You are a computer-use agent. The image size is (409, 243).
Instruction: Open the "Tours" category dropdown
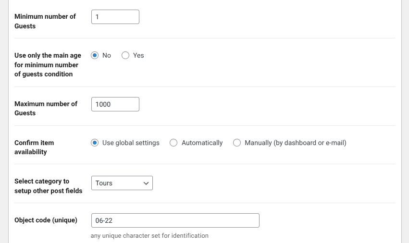[122, 183]
